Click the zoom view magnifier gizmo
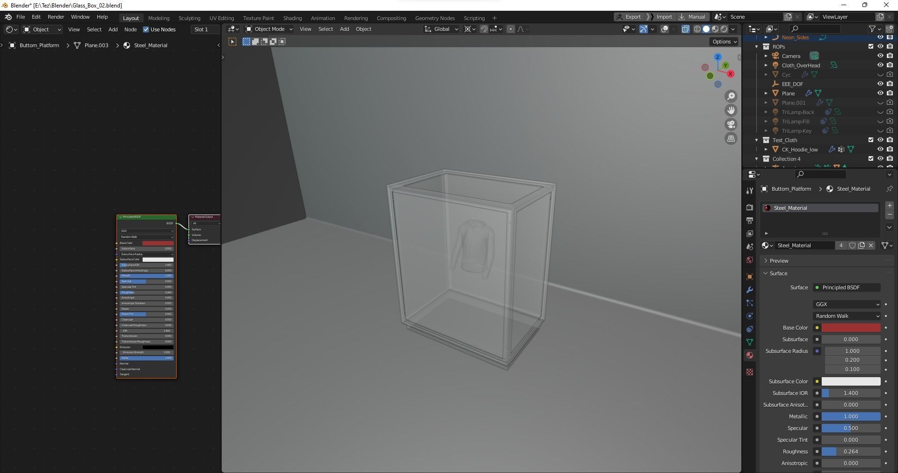Screen dimensions: 898x473 [x=731, y=96]
